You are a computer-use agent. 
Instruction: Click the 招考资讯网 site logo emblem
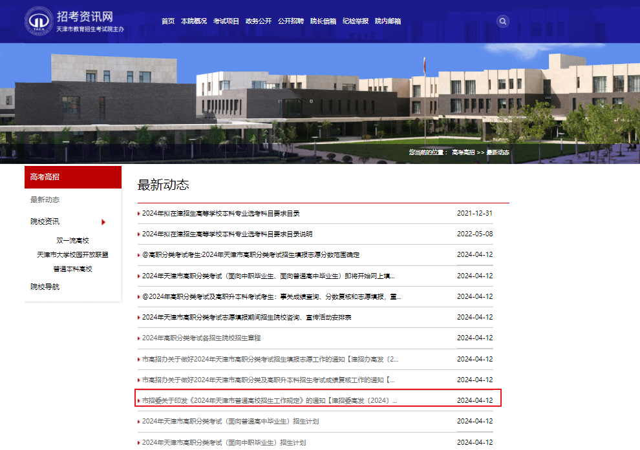coord(39,21)
